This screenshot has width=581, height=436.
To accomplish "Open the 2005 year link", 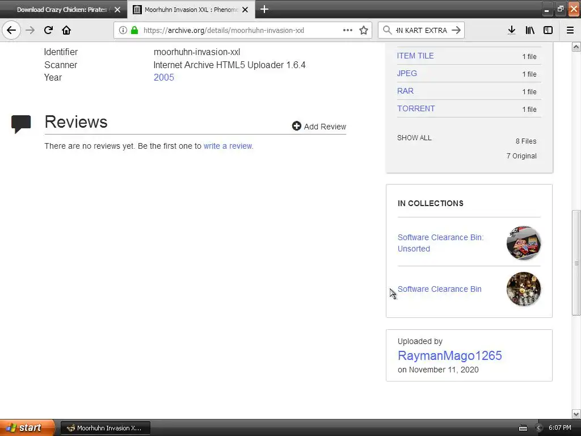I will point(164,77).
